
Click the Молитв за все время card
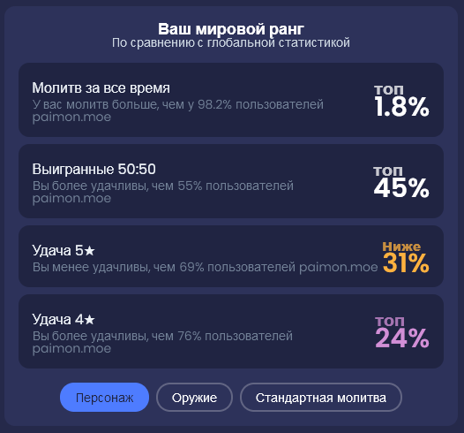(231, 100)
